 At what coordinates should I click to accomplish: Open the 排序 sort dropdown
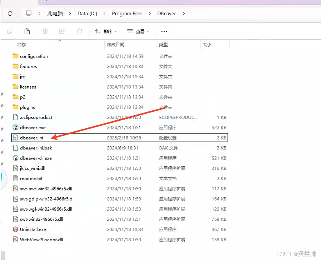[106, 31]
